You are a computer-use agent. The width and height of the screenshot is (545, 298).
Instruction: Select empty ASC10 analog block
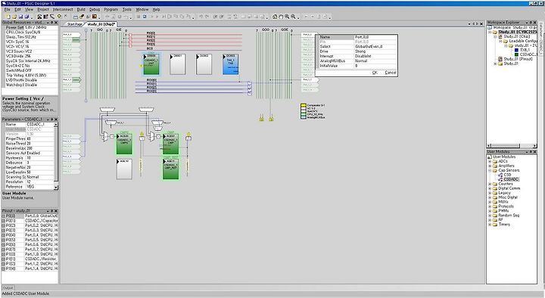(x=124, y=169)
